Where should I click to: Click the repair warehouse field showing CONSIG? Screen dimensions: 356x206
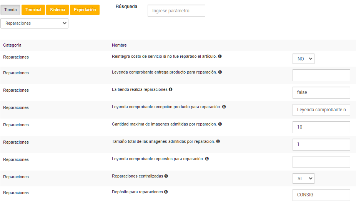(321, 195)
